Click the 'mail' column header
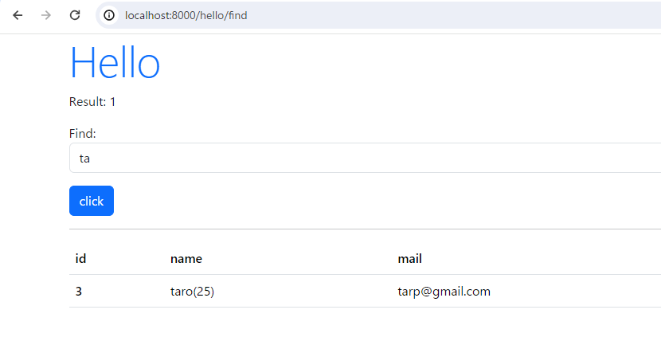This screenshot has width=661, height=341. click(x=410, y=258)
